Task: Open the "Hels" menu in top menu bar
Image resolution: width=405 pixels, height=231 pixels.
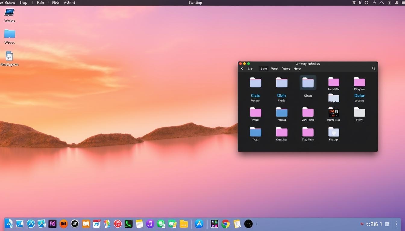Action: (56, 2)
